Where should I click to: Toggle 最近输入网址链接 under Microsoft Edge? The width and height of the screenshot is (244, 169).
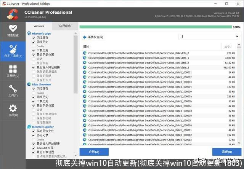[x=34, y=67]
